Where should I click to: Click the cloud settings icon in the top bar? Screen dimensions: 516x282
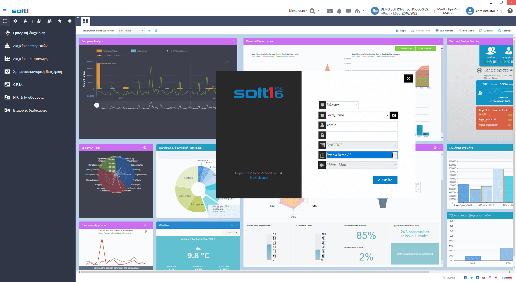[x=357, y=11]
